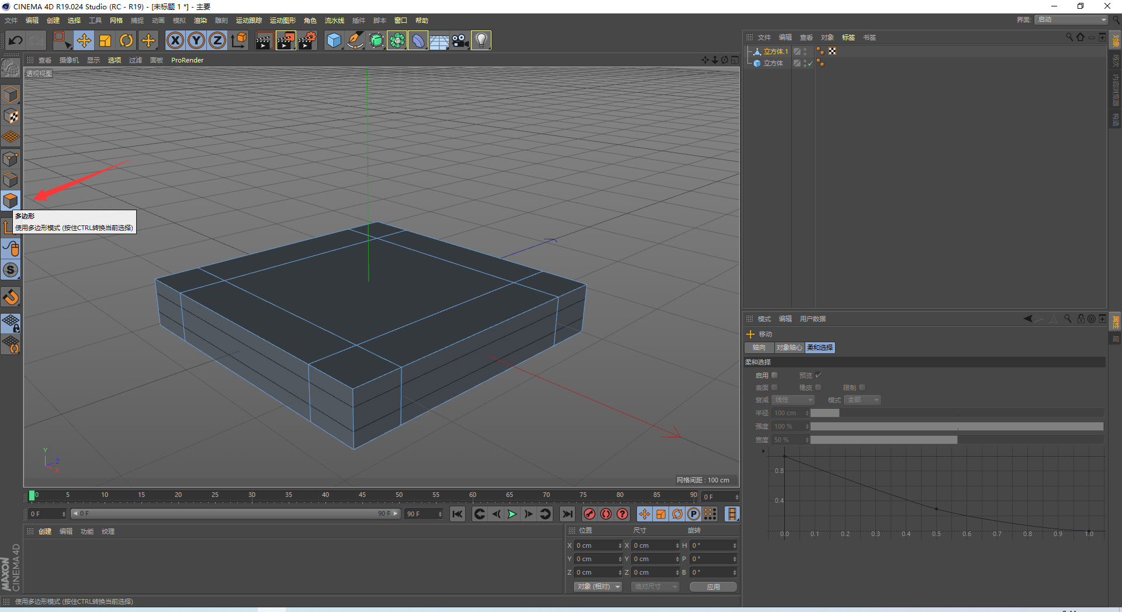
Task: Select the Rotate tool in top toolbar
Action: click(126, 40)
